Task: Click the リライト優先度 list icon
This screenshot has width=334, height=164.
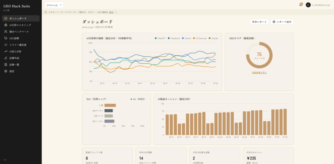Action: (6, 45)
